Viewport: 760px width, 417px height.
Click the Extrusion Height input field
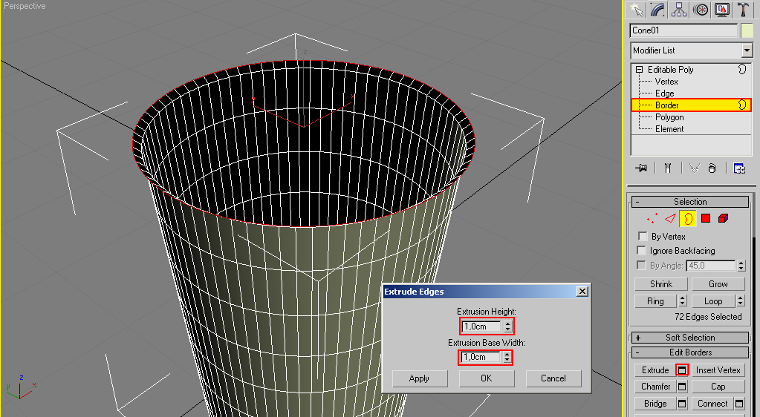[482, 326]
